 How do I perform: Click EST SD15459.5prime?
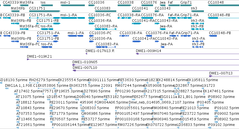pos(182,122)
